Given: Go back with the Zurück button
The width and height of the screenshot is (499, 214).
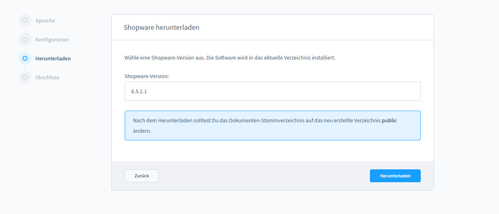Looking at the screenshot, I should click(x=142, y=176).
